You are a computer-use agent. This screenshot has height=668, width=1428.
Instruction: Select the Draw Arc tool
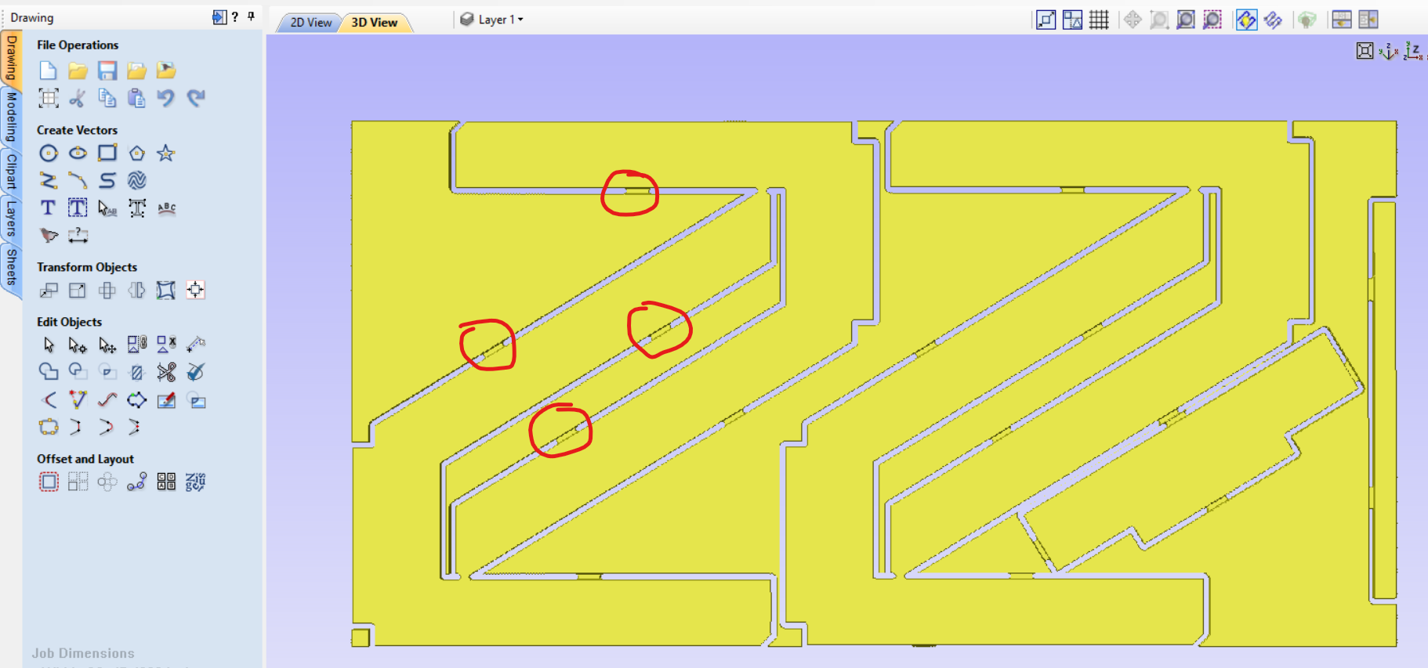[x=78, y=181]
